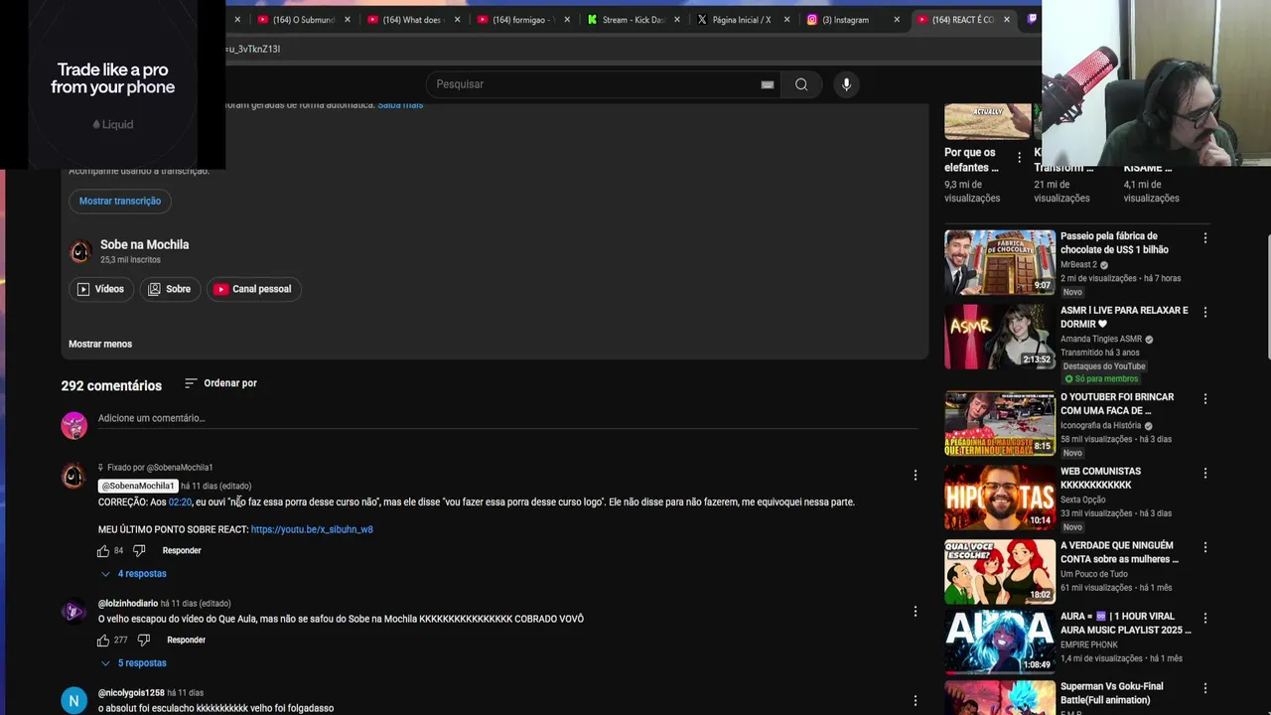Click @nicolygois1258 username
The width and height of the screenshot is (1271, 715).
(x=131, y=693)
